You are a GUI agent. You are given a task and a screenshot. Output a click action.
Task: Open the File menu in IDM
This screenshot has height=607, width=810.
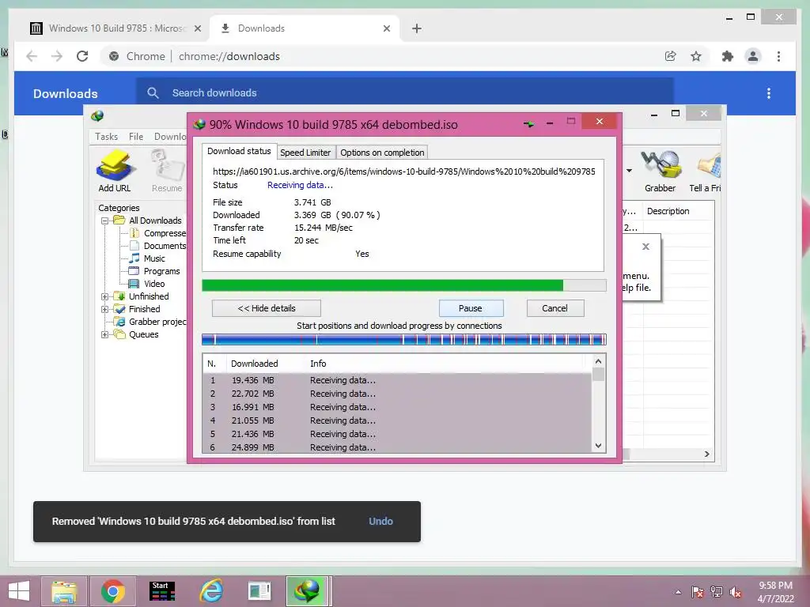click(x=136, y=136)
